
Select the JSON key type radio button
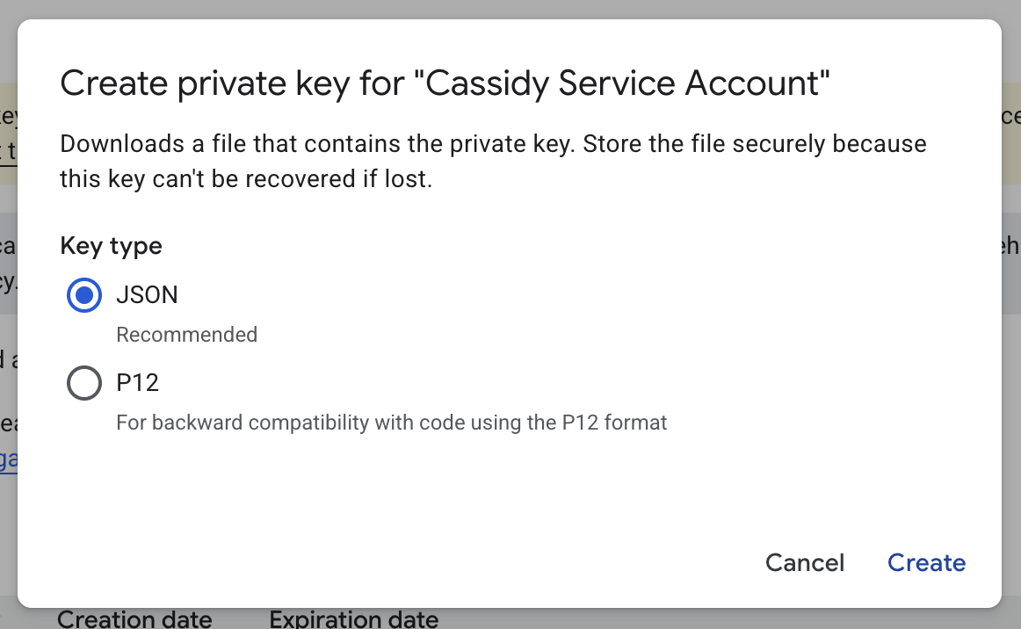(83, 295)
